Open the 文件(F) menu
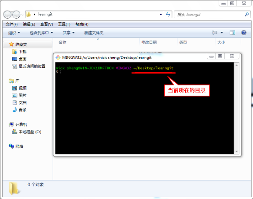Viewport: 253px width, 199px height. [x=11, y=24]
